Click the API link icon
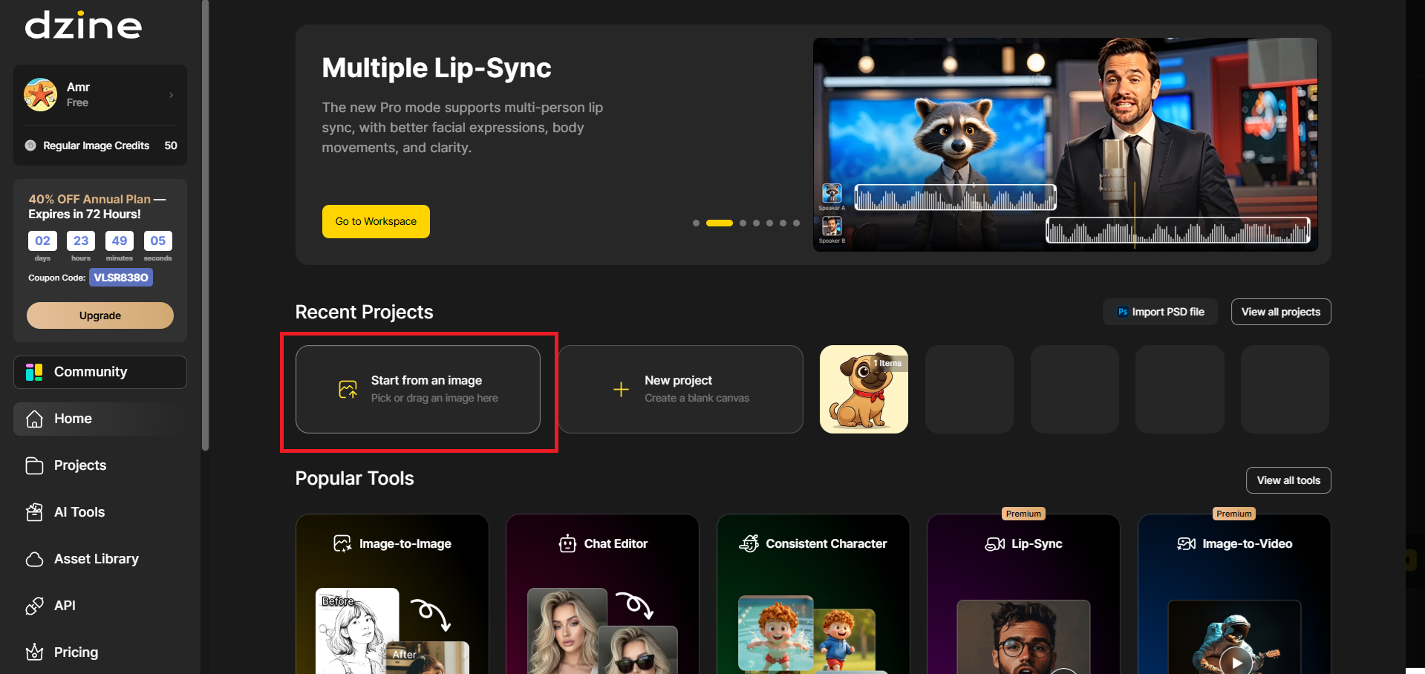 (x=34, y=606)
